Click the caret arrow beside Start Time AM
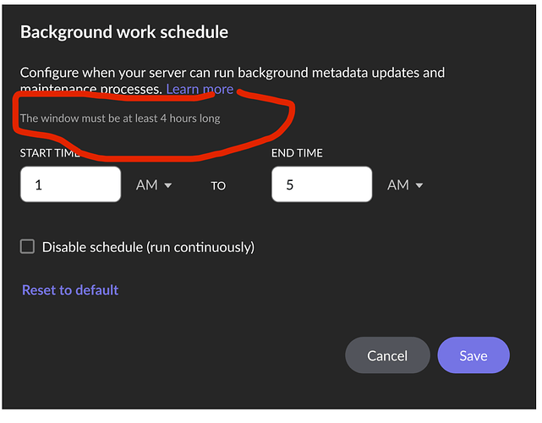Image resolution: width=542 pixels, height=423 pixels. [168, 185]
